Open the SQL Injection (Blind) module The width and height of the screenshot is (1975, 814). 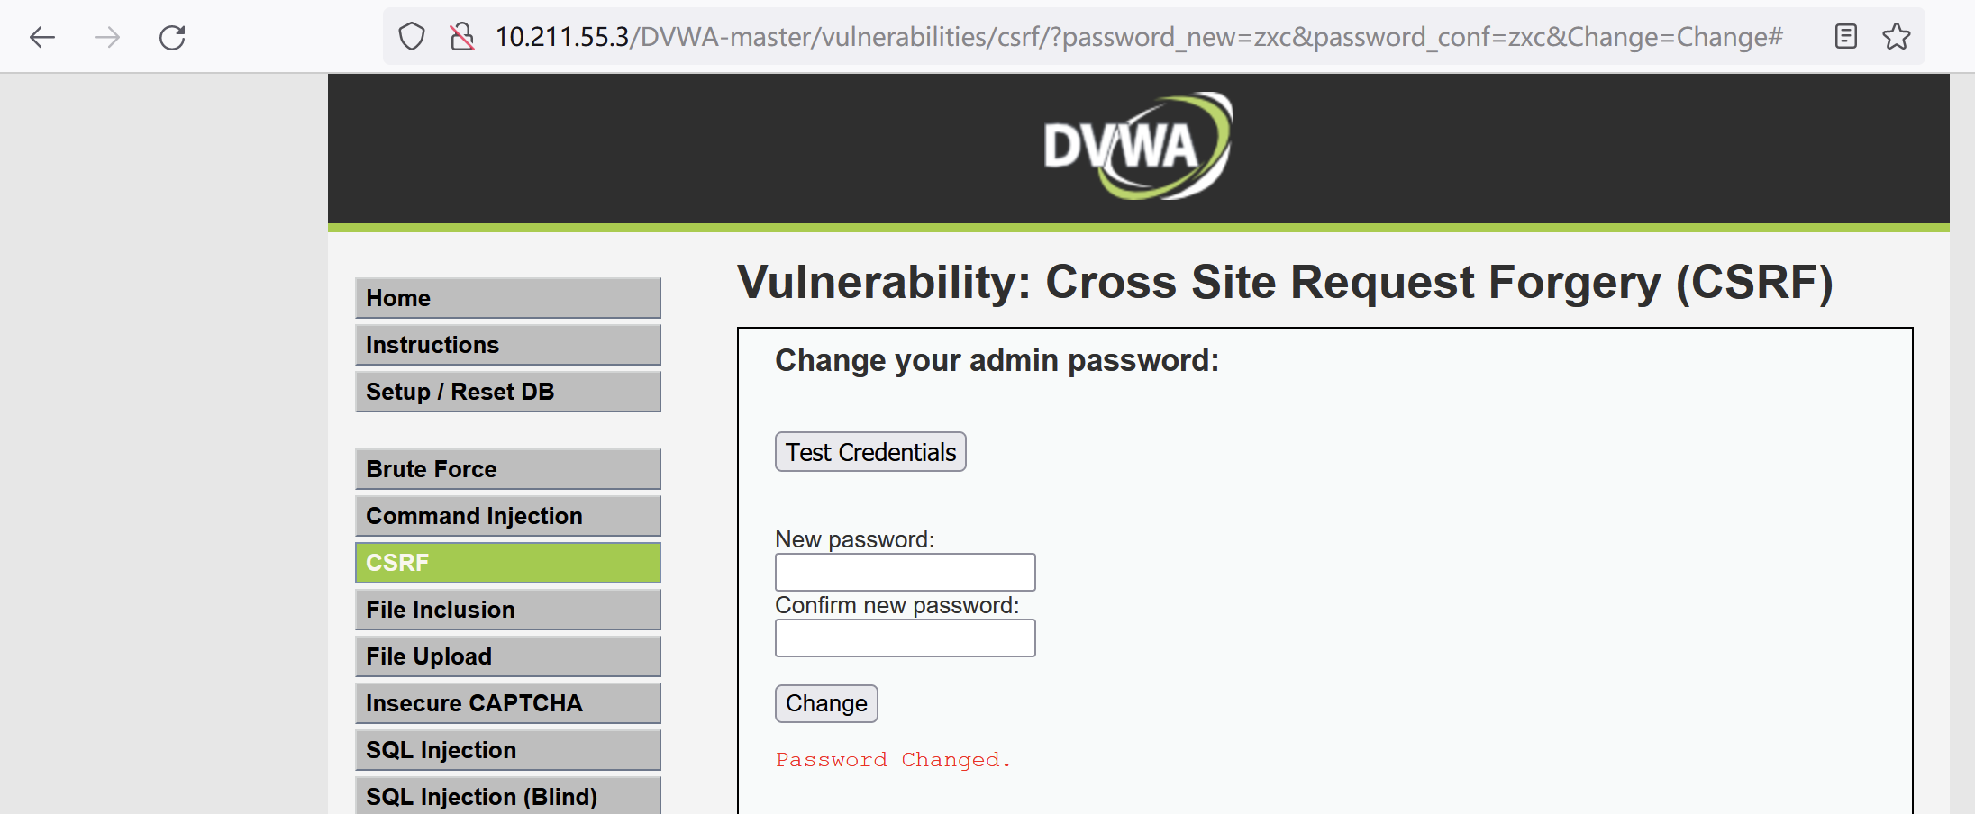(507, 796)
